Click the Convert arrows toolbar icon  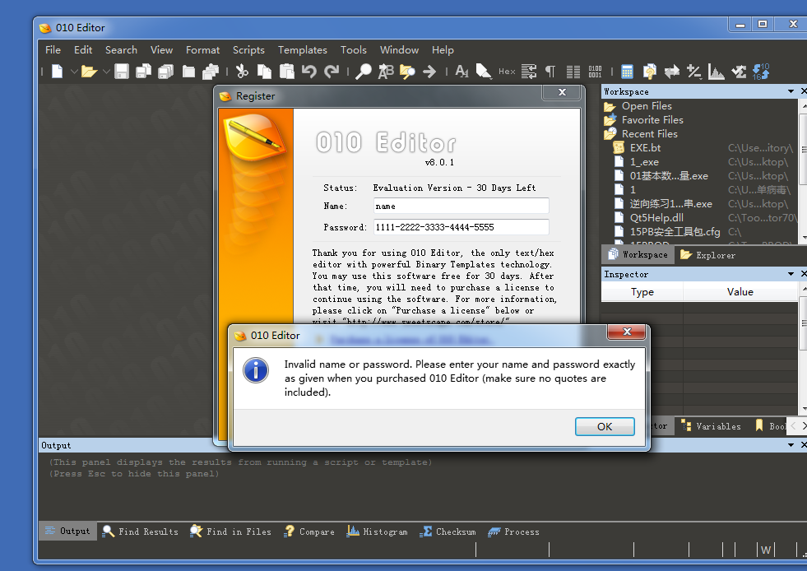[x=671, y=72]
